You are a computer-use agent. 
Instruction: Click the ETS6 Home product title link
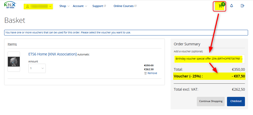tap(53, 54)
